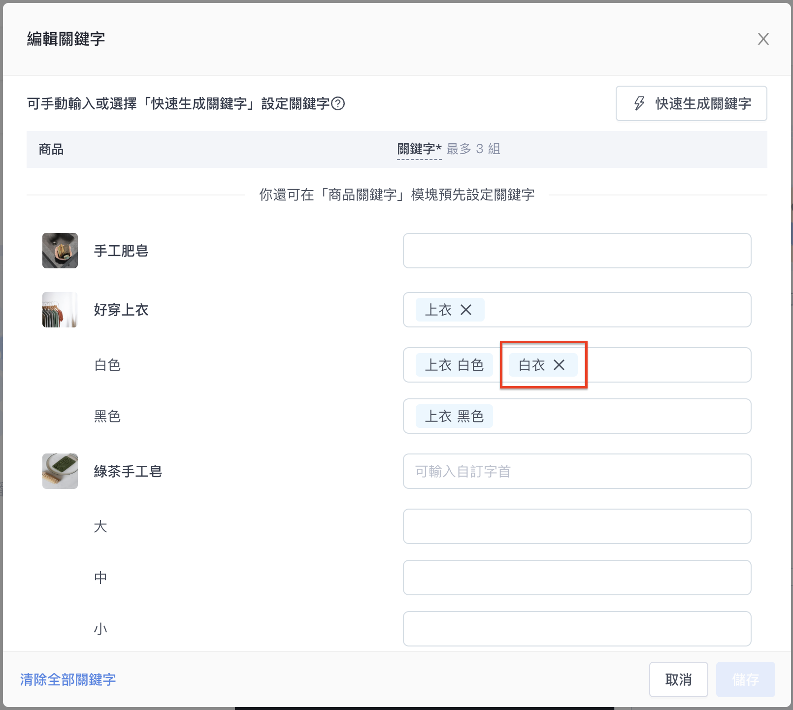Click the 大 size label
The image size is (793, 710).
click(100, 526)
